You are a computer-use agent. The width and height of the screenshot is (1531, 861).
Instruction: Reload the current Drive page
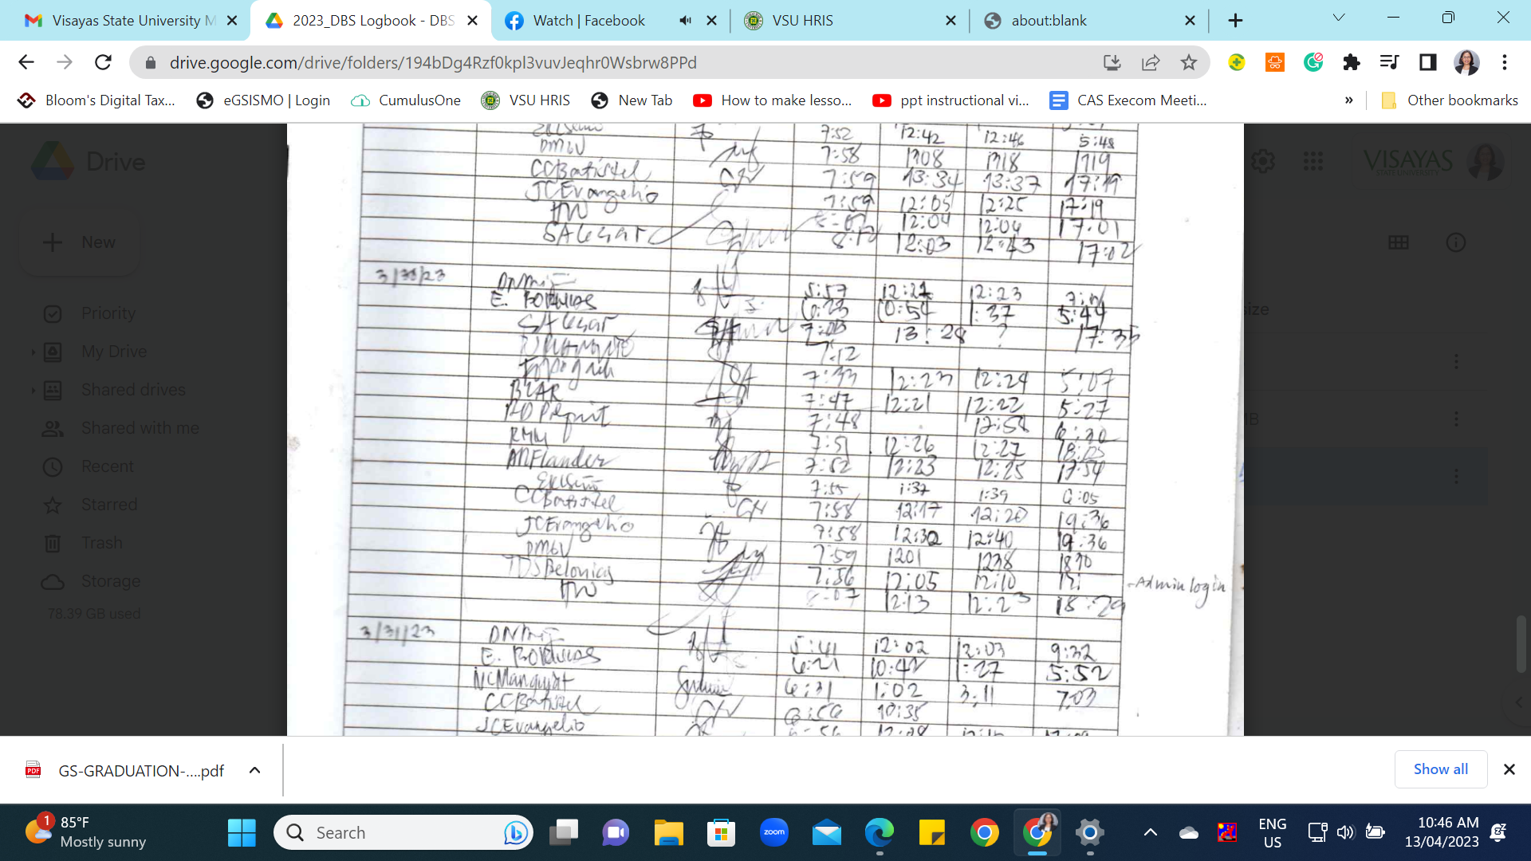[x=103, y=62]
